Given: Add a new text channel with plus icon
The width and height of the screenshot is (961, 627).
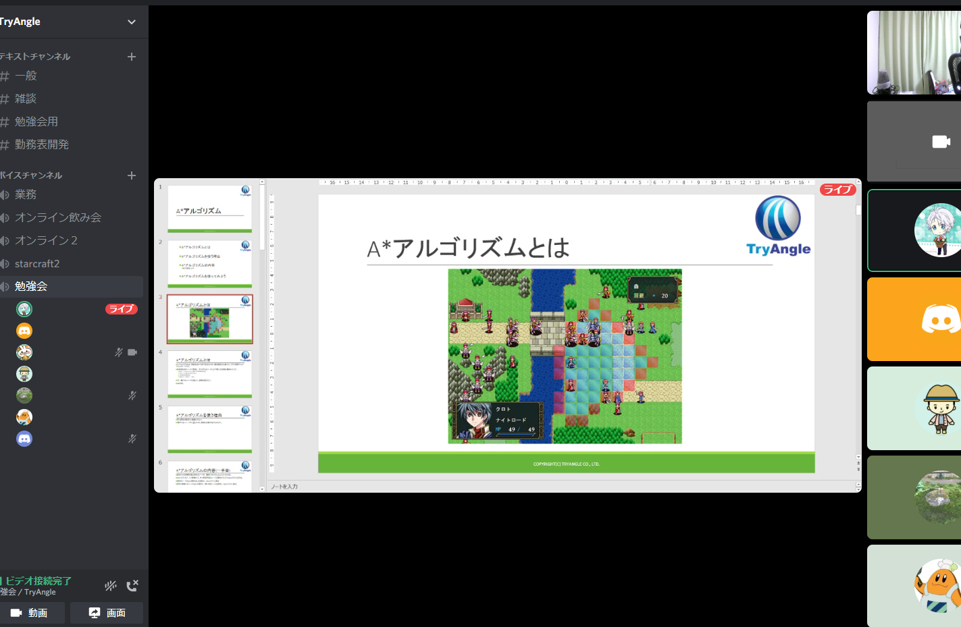Looking at the screenshot, I should tap(132, 57).
